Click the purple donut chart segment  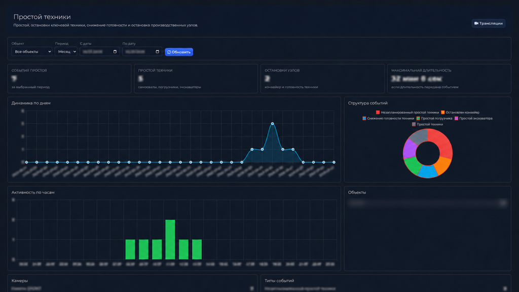(409, 149)
